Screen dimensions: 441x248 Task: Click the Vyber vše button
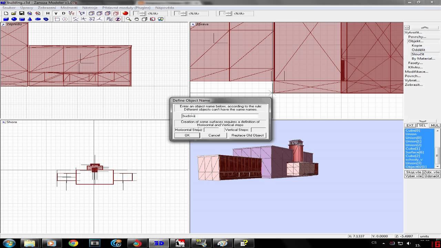413,176
